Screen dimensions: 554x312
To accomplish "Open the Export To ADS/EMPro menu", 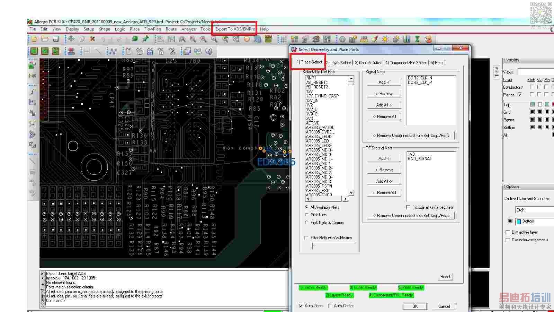I will tap(235, 29).
